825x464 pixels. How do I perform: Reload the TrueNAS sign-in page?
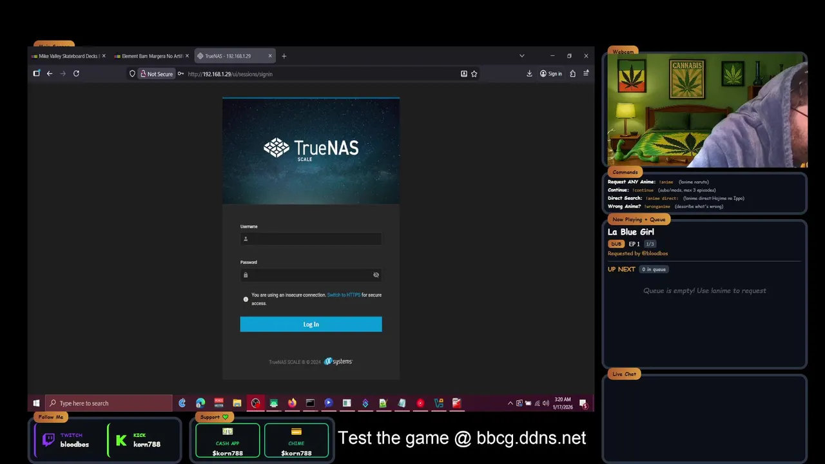click(76, 73)
